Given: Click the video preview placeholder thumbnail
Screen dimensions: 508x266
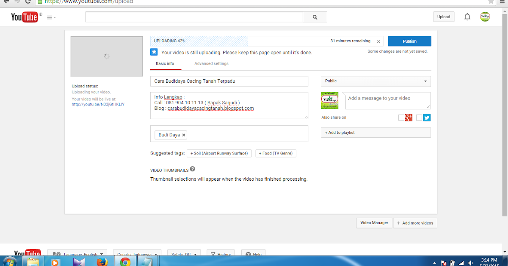Looking at the screenshot, I should [x=107, y=56].
